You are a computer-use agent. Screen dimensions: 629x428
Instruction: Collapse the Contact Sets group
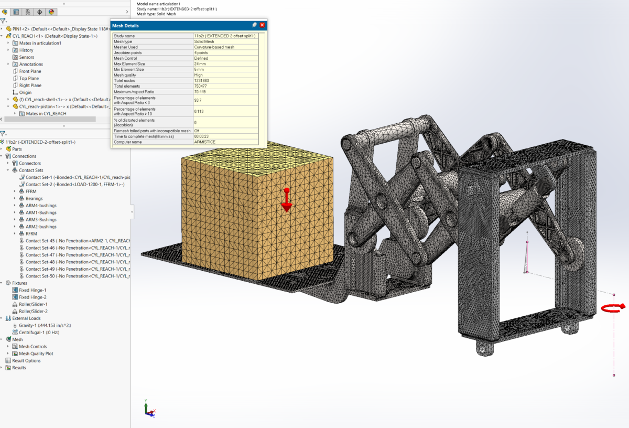coord(7,170)
